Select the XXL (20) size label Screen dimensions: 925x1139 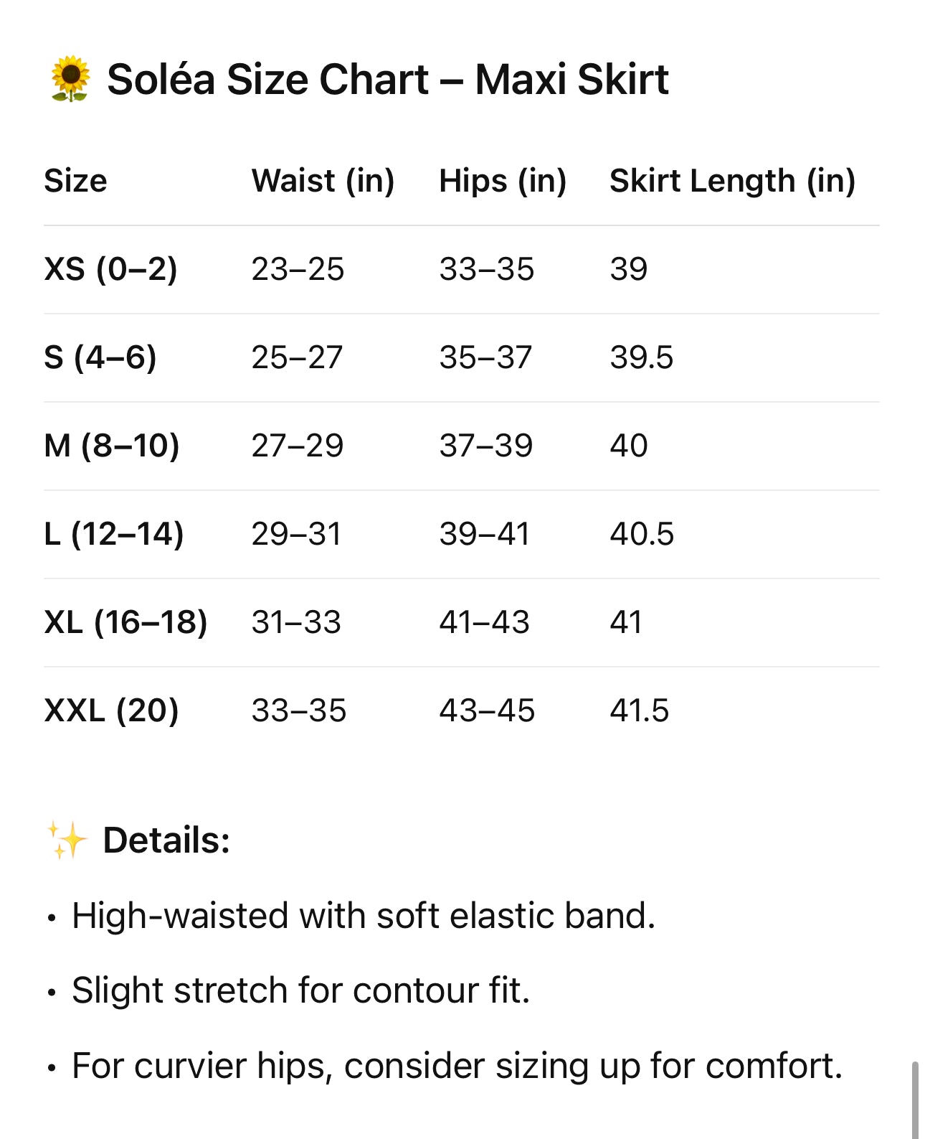coord(111,711)
